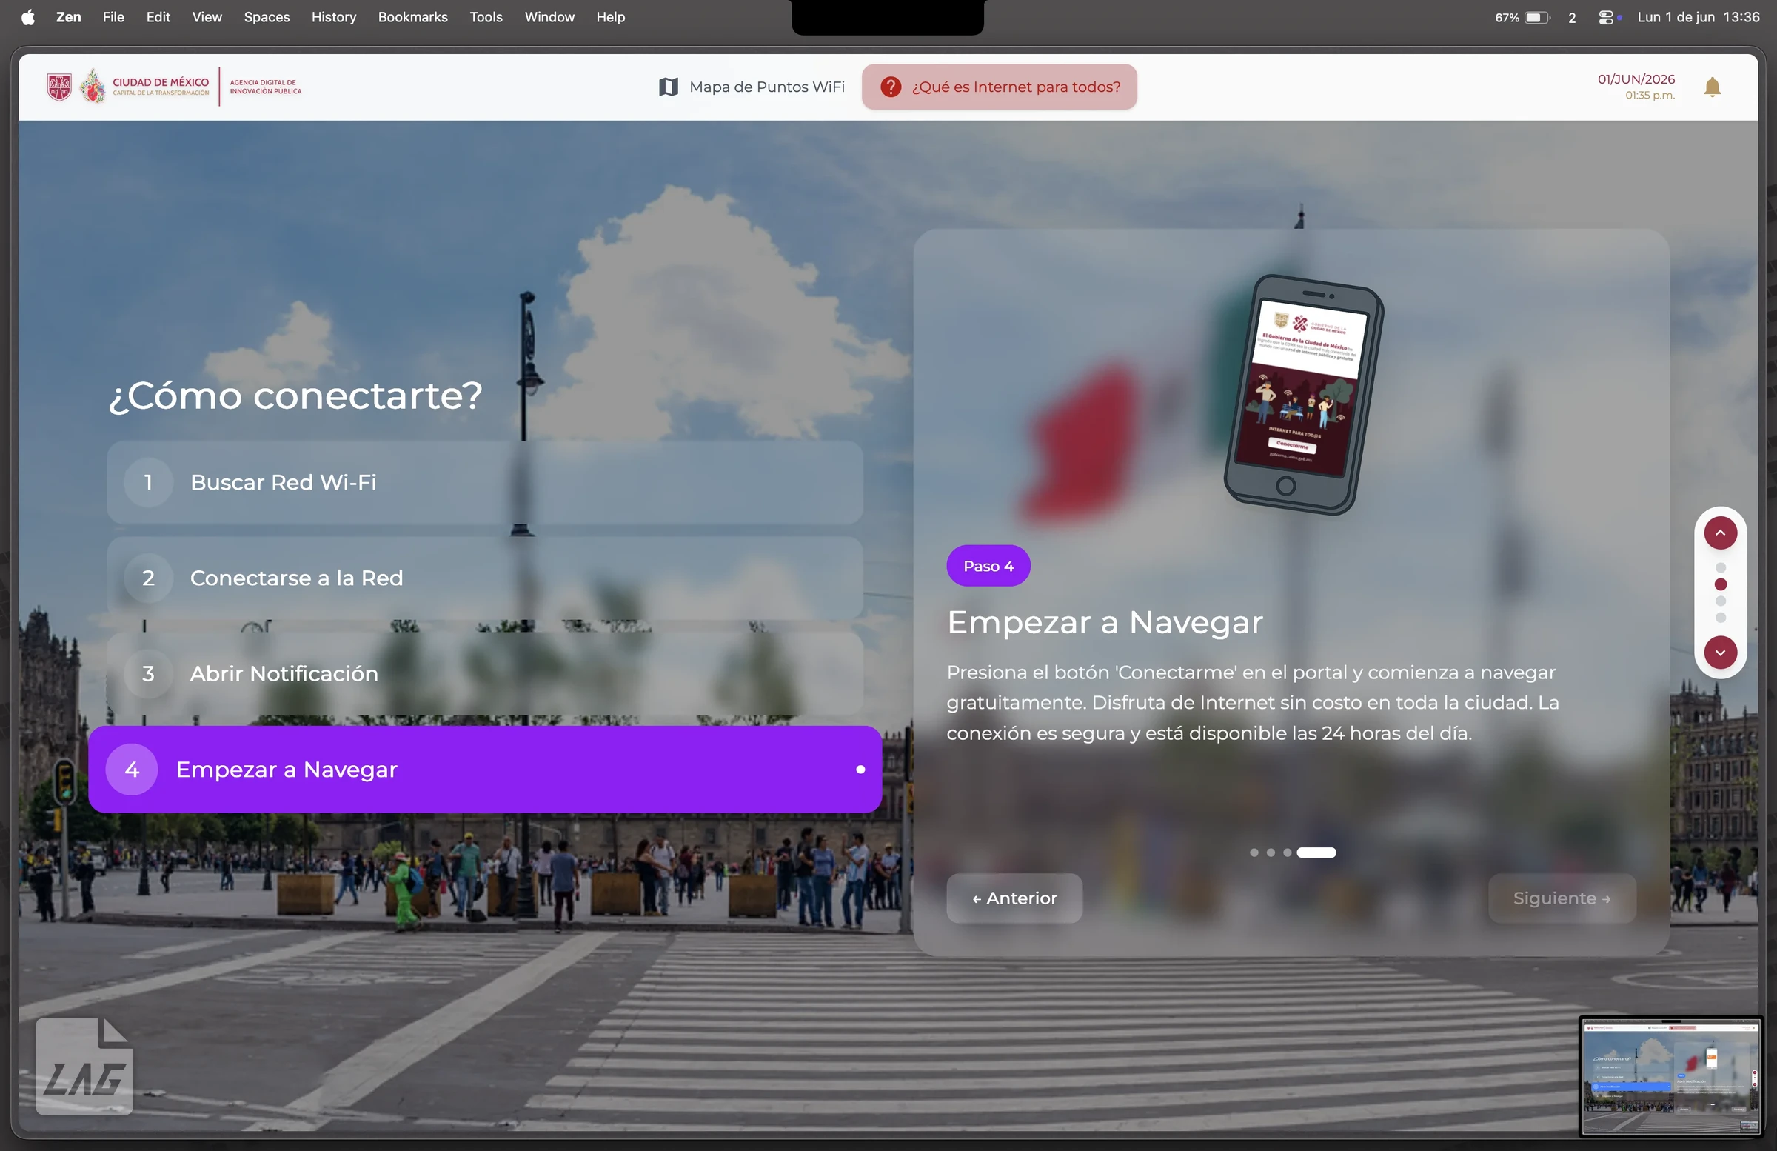
Task: Open the Tools menu
Action: [x=485, y=17]
